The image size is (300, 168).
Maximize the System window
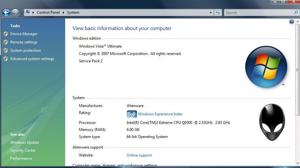pyautogui.click(x=283, y=2)
